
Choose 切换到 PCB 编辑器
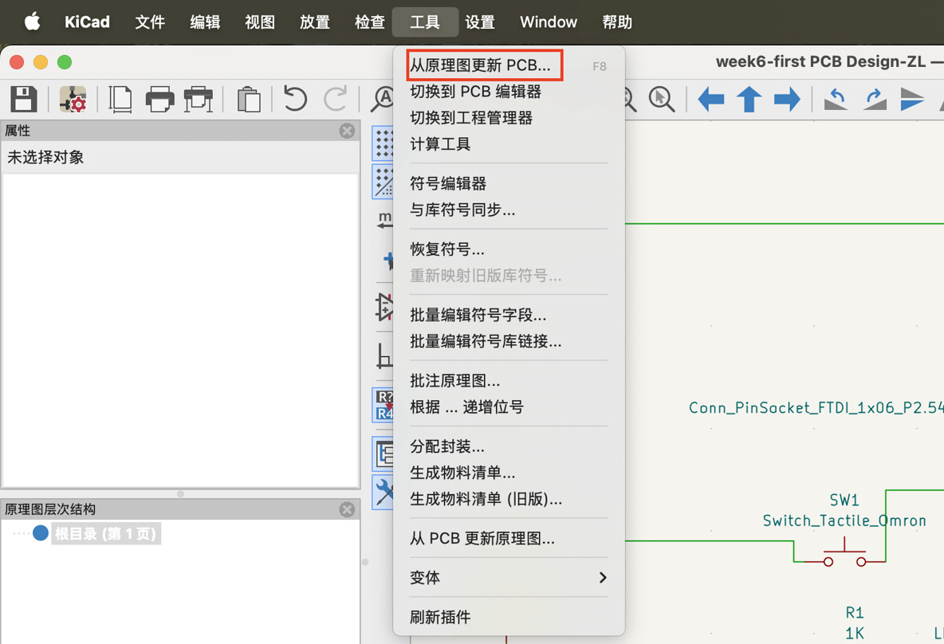pyautogui.click(x=509, y=92)
